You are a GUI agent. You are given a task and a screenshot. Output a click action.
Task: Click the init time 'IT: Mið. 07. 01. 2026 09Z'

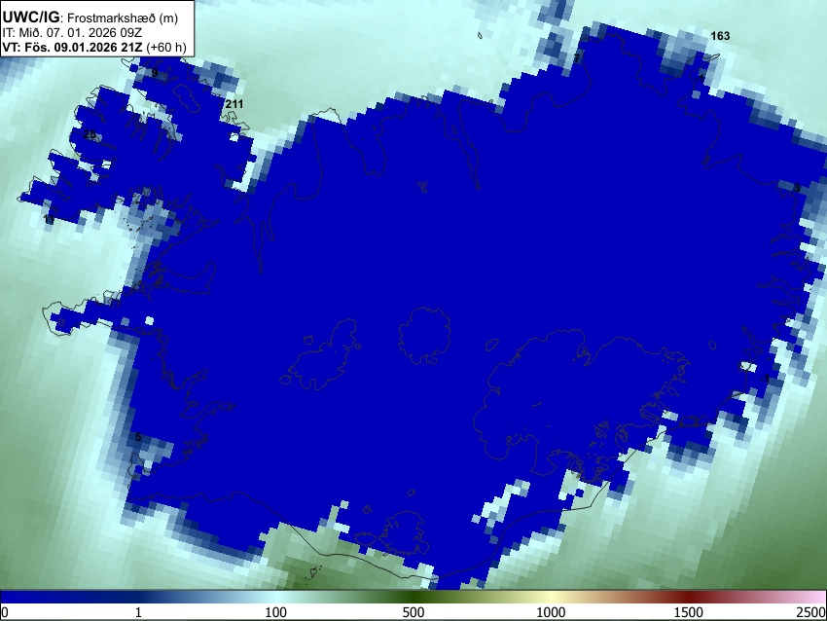click(x=72, y=33)
